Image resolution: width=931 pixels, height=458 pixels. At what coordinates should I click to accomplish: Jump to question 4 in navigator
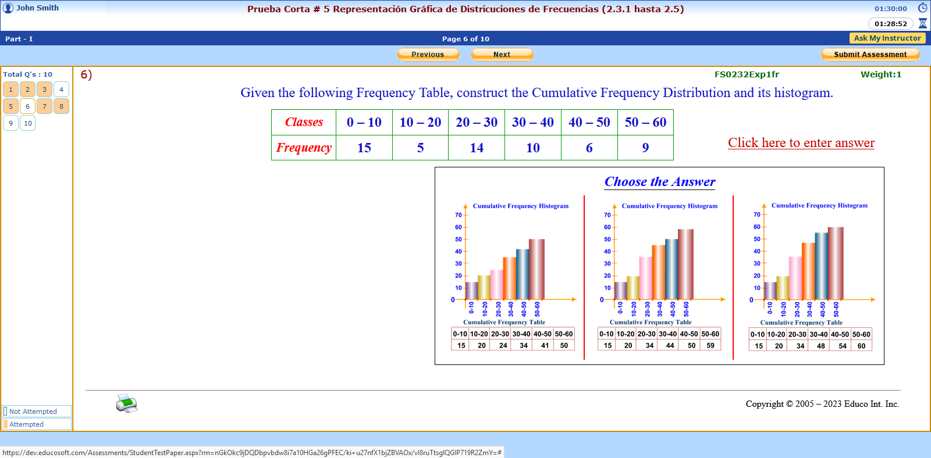point(61,90)
